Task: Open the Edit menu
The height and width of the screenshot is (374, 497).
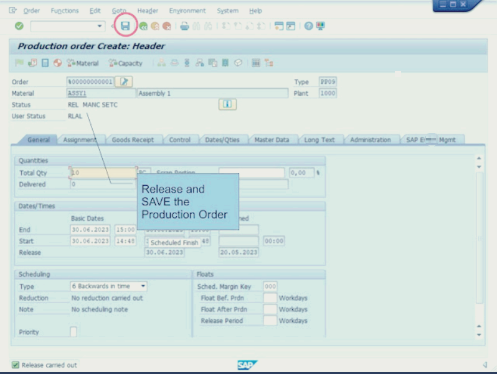Action: point(95,11)
